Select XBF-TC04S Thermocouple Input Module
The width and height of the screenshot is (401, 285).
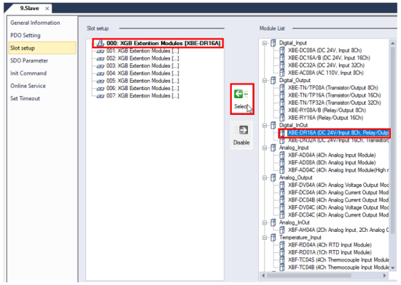pyautogui.click(x=338, y=260)
